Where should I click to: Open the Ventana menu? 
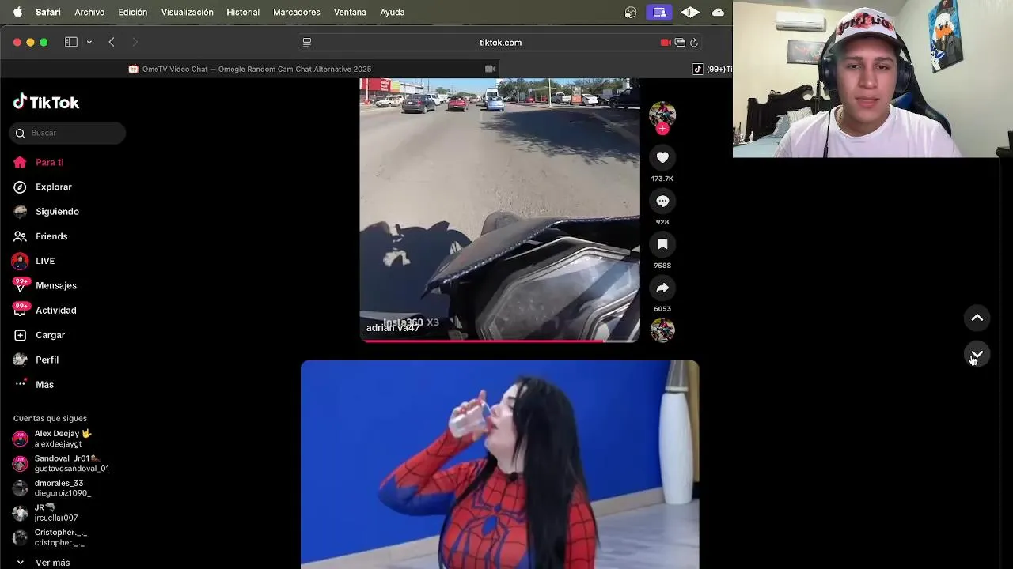[350, 12]
